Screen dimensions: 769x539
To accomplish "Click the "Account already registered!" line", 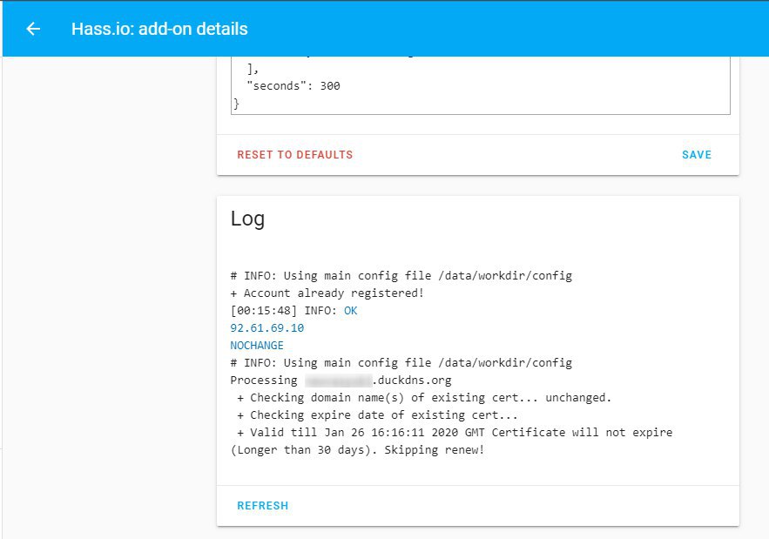I will point(327,293).
